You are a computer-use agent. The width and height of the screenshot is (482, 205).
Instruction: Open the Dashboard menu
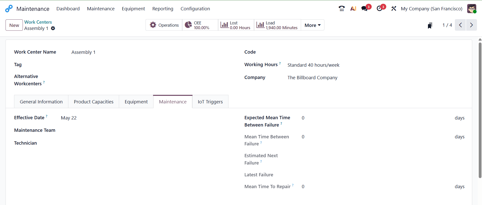68,9
